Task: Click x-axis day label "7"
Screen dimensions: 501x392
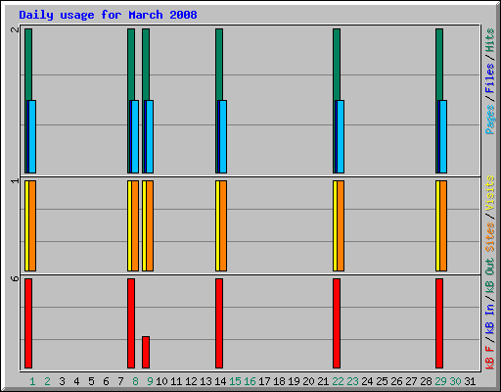Action: (x=120, y=381)
